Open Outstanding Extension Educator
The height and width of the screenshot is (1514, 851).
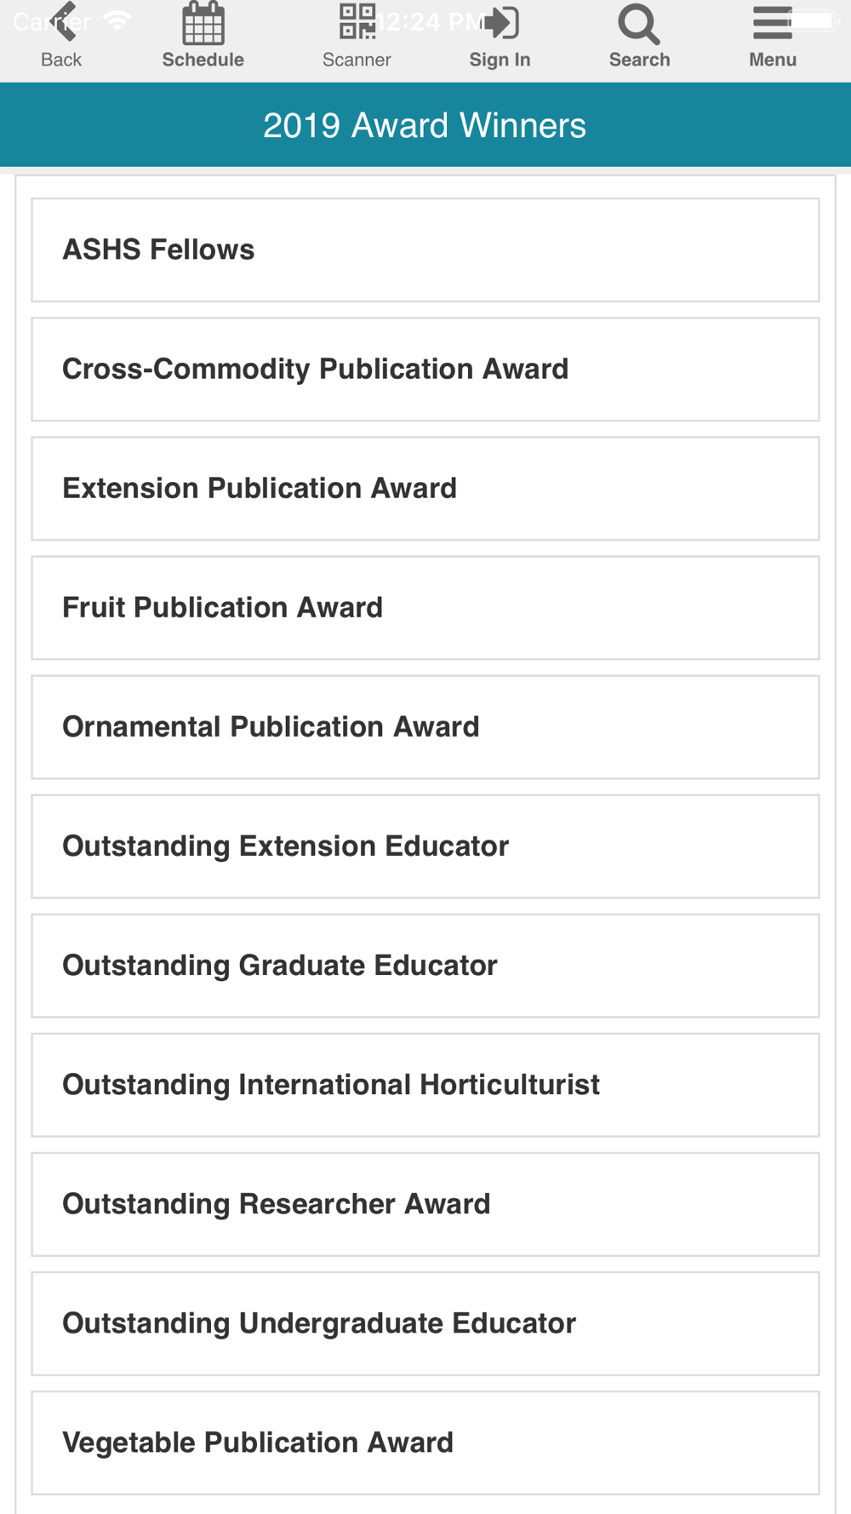point(425,846)
